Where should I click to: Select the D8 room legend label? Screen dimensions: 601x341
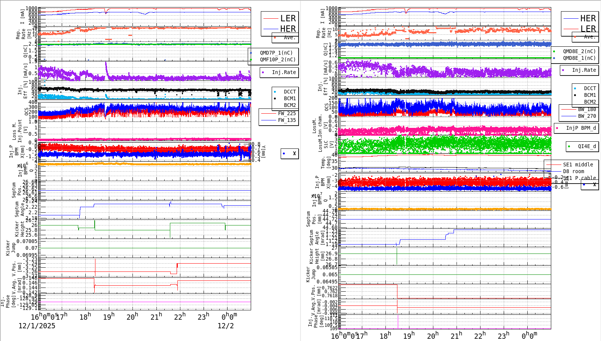[x=573, y=171]
